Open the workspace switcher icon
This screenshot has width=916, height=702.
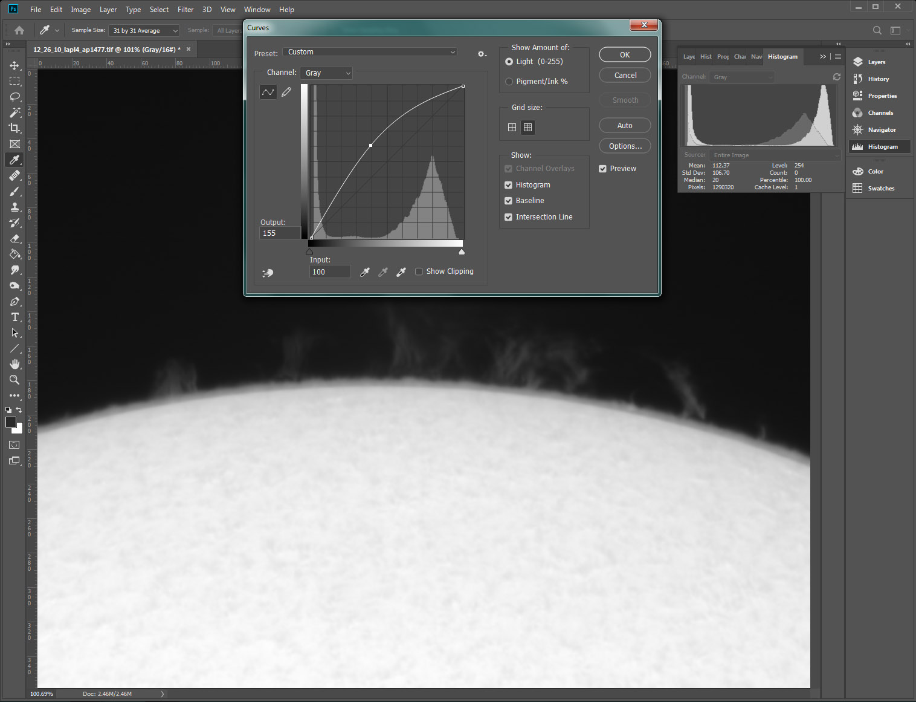[x=895, y=30]
